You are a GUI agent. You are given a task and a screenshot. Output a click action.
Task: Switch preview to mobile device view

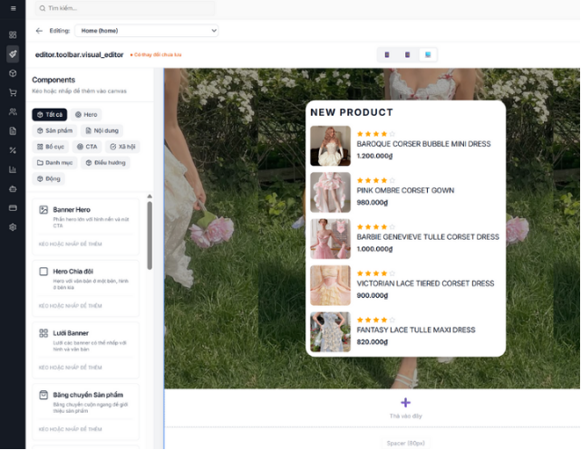pyautogui.click(x=387, y=54)
